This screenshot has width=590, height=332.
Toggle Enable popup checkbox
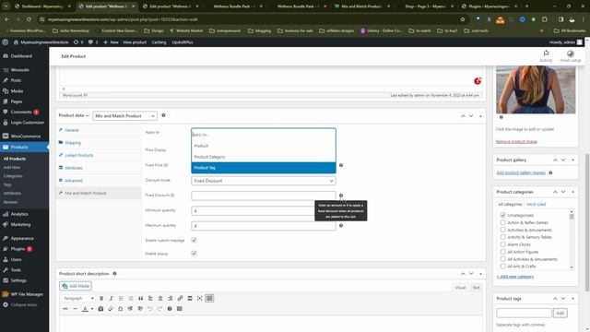(194, 254)
